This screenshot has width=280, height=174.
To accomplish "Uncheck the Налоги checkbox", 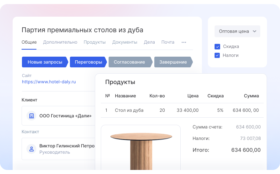I will pos(218,56).
